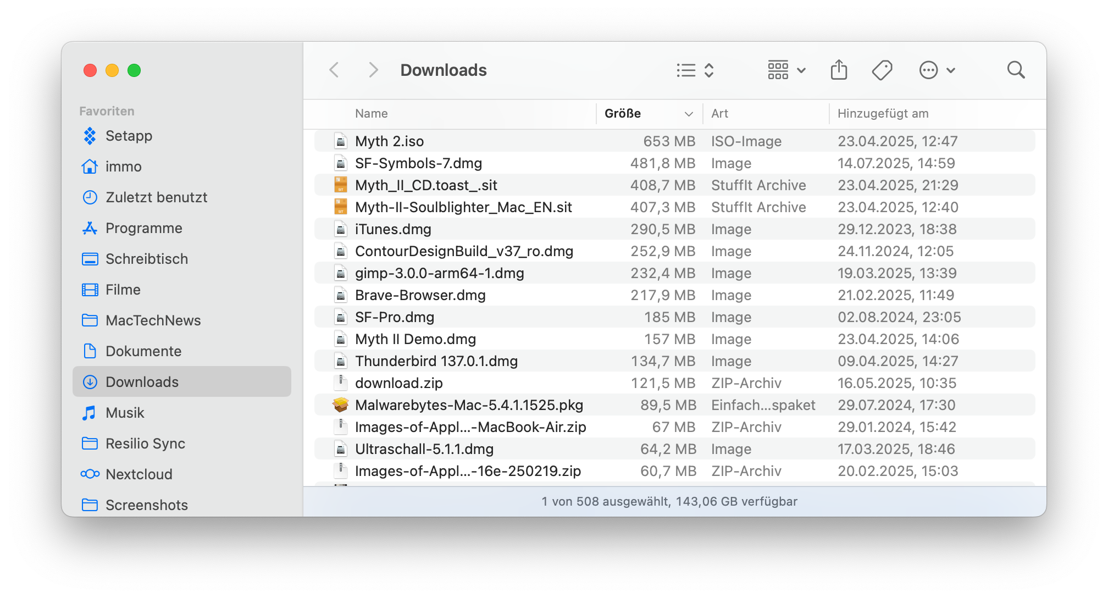1108x598 pixels.
Task: Open Setapp in the sidebar
Action: tap(182, 136)
